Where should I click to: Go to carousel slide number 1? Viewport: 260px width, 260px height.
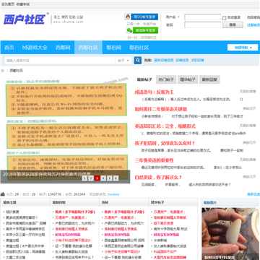point(84,178)
